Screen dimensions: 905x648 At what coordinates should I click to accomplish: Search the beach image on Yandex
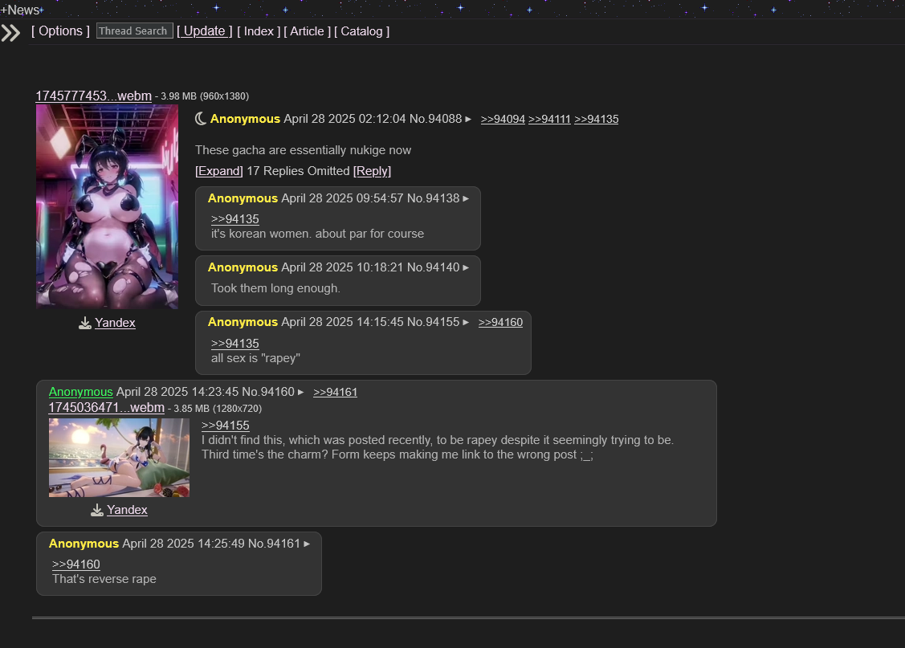click(x=127, y=510)
